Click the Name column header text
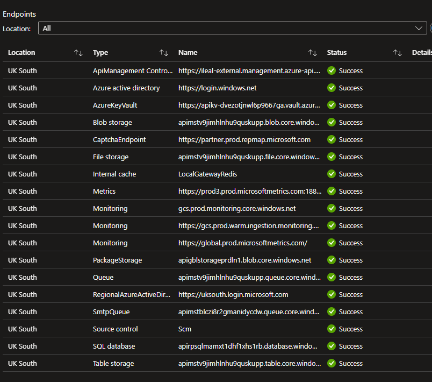The height and width of the screenshot is (382, 432). [x=188, y=53]
